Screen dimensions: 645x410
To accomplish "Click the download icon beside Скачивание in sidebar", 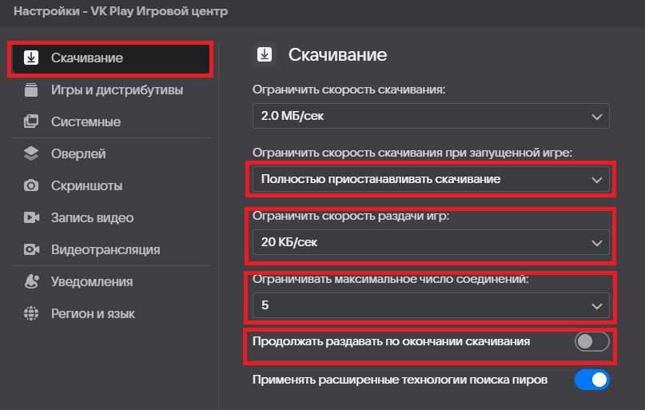I will 31,58.
